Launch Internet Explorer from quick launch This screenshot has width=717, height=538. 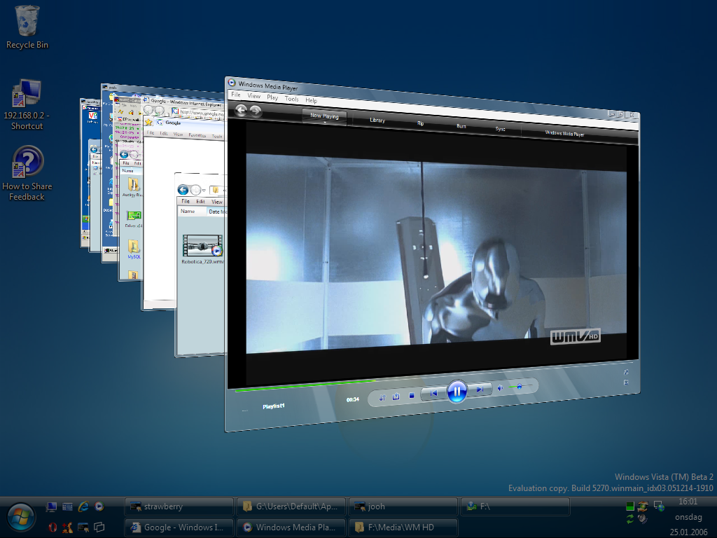[83, 506]
